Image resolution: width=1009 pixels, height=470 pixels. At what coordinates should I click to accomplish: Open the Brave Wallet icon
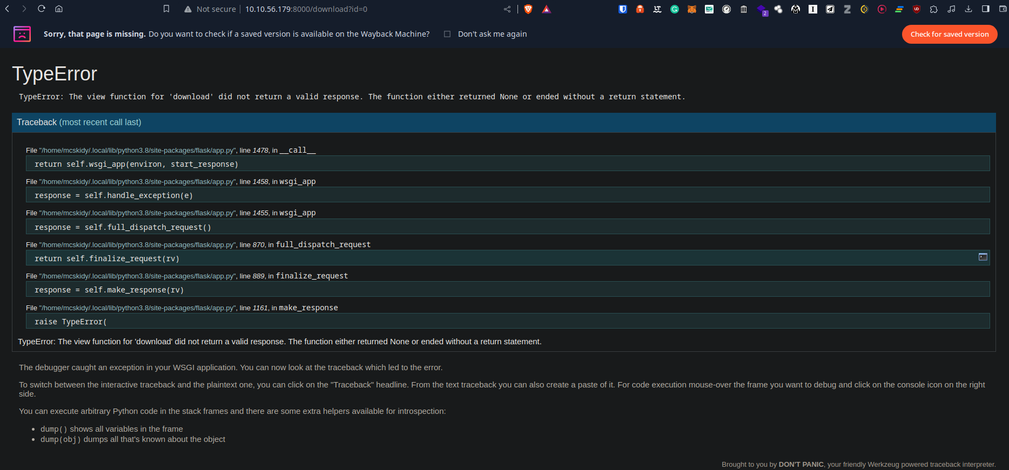tap(1003, 9)
